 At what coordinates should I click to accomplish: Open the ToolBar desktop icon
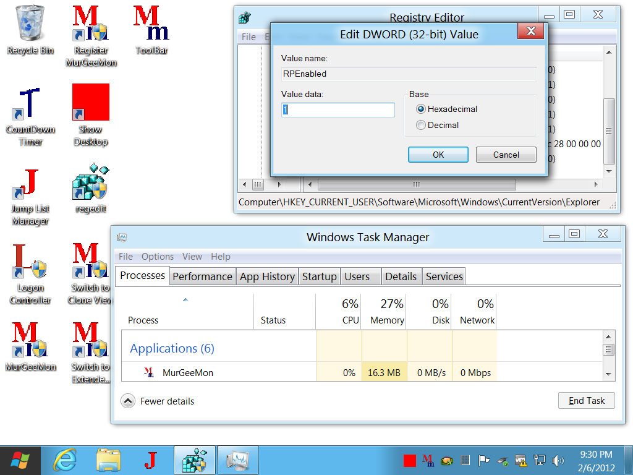[151, 30]
